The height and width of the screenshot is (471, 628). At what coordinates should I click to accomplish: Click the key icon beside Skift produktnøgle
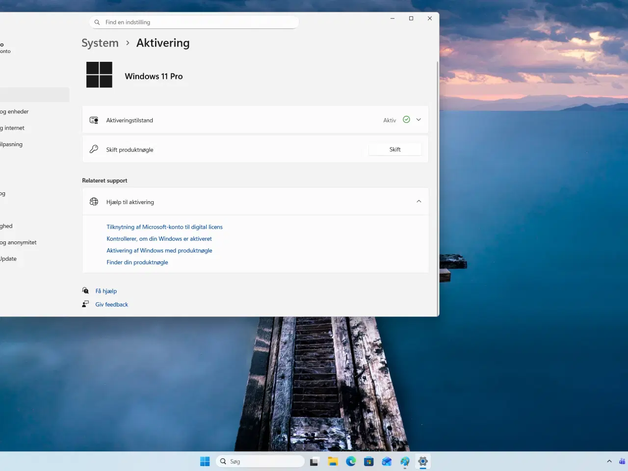tap(94, 149)
